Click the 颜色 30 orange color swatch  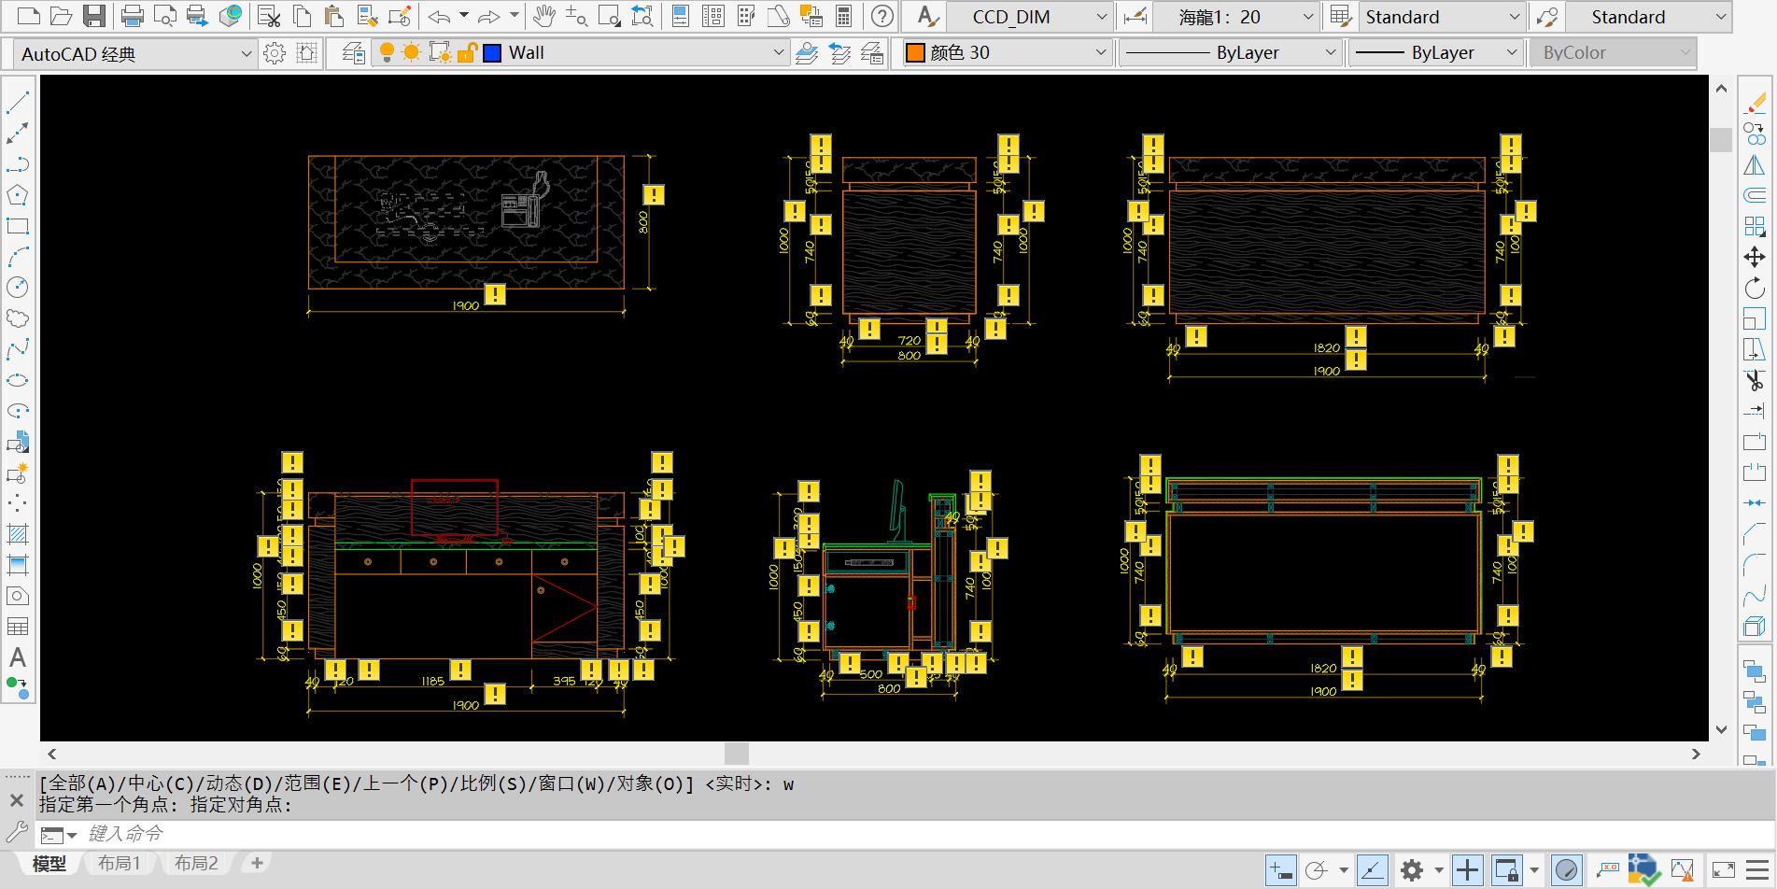pos(915,53)
